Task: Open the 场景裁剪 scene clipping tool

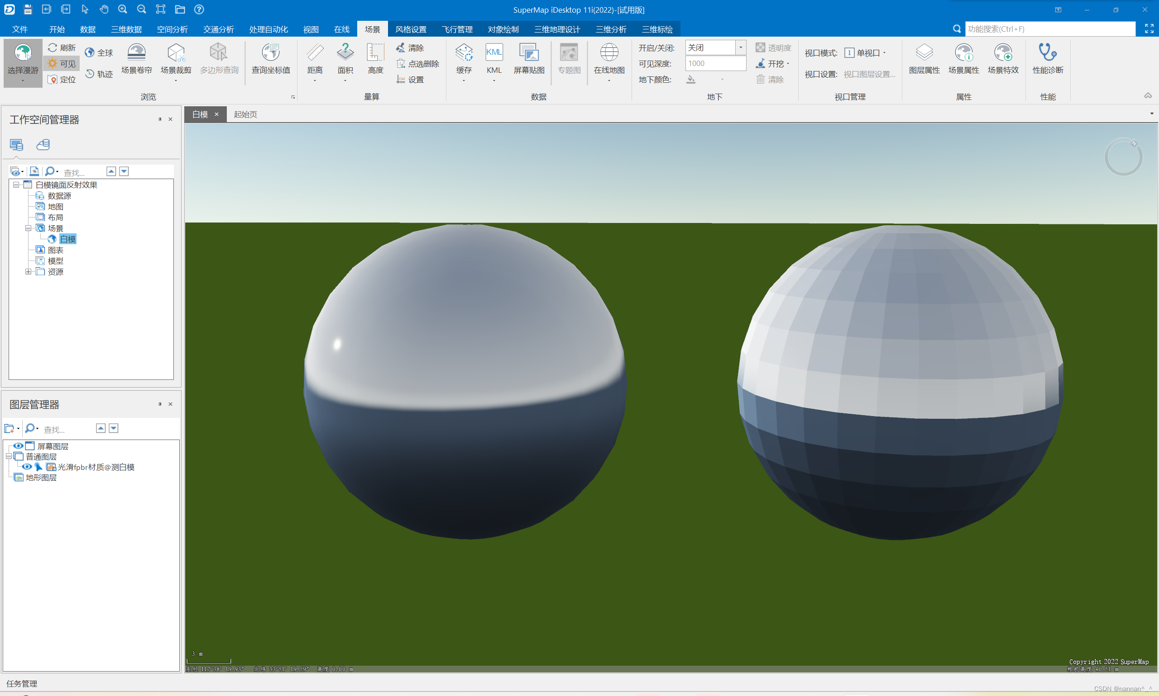Action: (x=176, y=53)
